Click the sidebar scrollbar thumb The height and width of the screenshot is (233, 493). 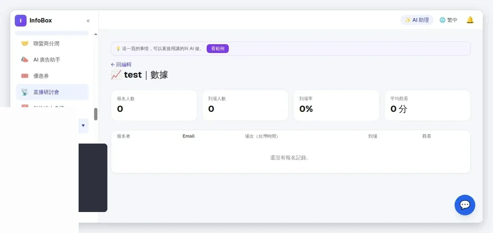point(96,114)
